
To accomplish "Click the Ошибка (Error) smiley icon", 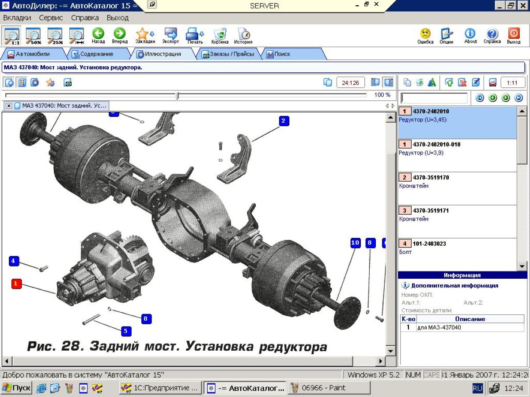I will click(x=425, y=34).
